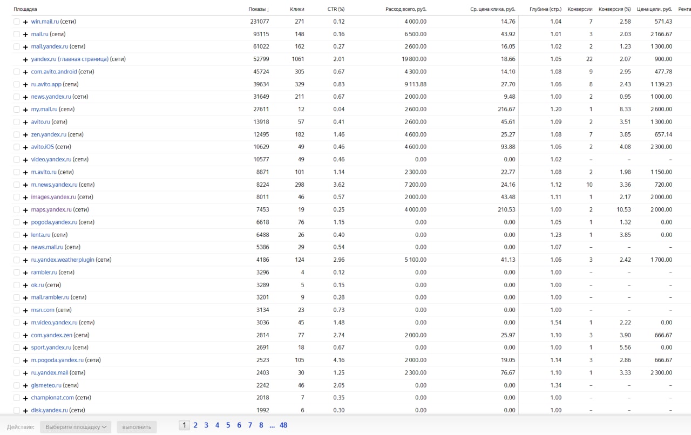Expand the msn.com plus icon
Image resolution: width=691 pixels, height=435 pixels.
click(25, 310)
